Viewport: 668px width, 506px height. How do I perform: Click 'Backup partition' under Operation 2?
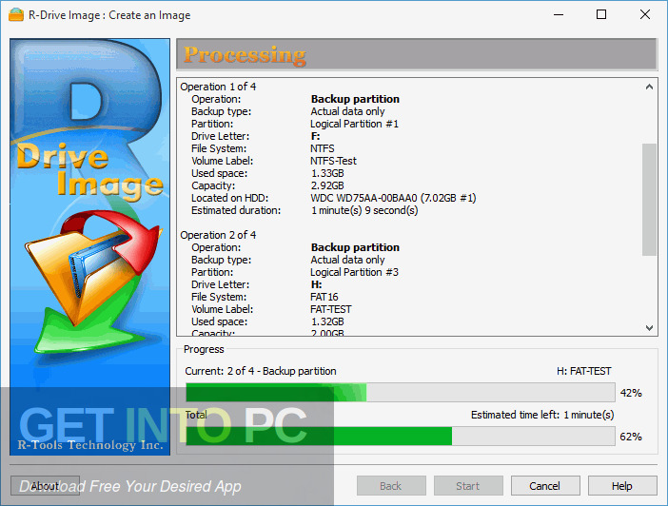(355, 247)
